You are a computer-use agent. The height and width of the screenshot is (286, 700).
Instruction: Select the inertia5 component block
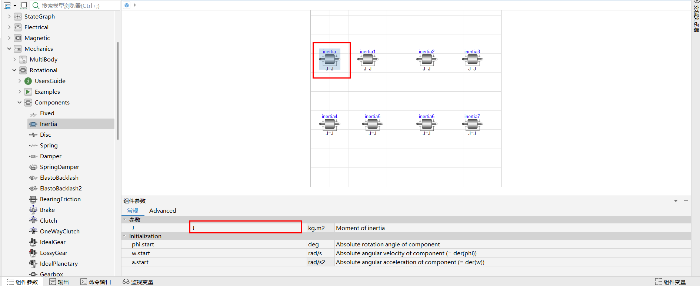click(372, 124)
